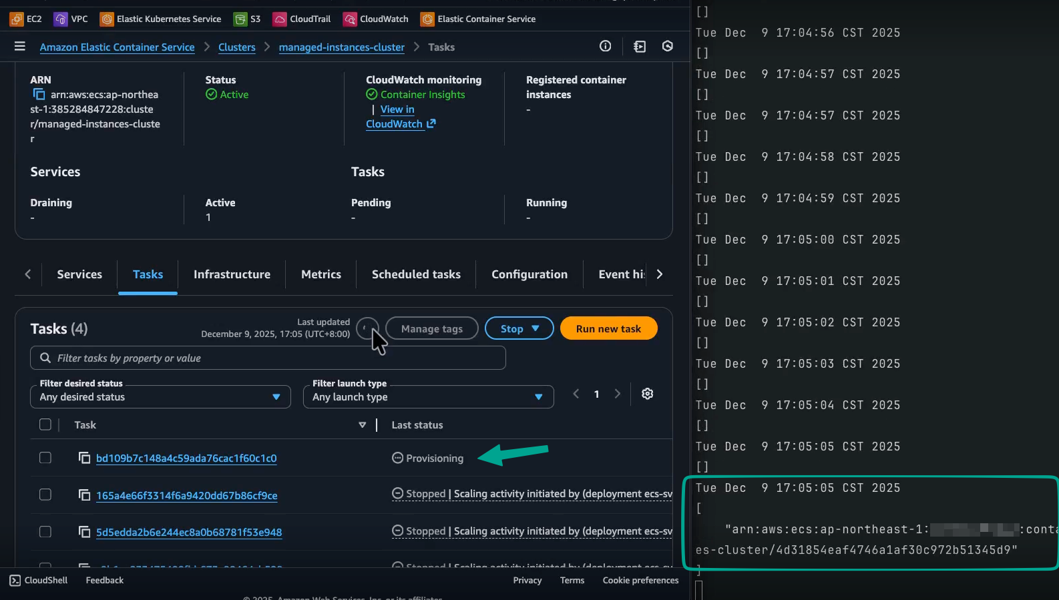Expand the Filter launch type dropdown
Image resolution: width=1059 pixels, height=600 pixels.
pyautogui.click(x=428, y=397)
